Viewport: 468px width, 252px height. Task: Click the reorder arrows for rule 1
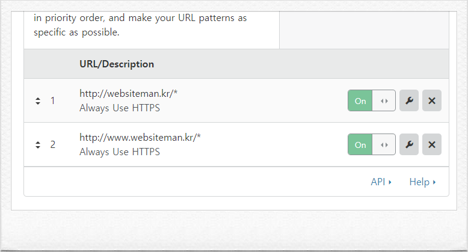tap(38, 101)
